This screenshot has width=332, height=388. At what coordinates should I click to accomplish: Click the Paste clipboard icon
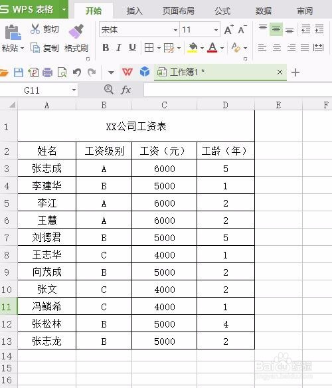pyautogui.click(x=13, y=32)
